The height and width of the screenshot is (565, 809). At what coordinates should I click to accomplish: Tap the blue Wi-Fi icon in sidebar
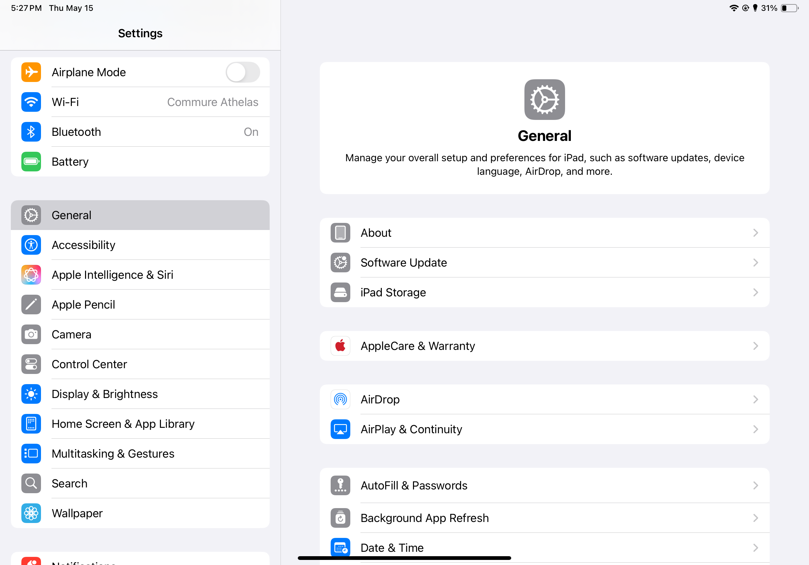click(31, 102)
